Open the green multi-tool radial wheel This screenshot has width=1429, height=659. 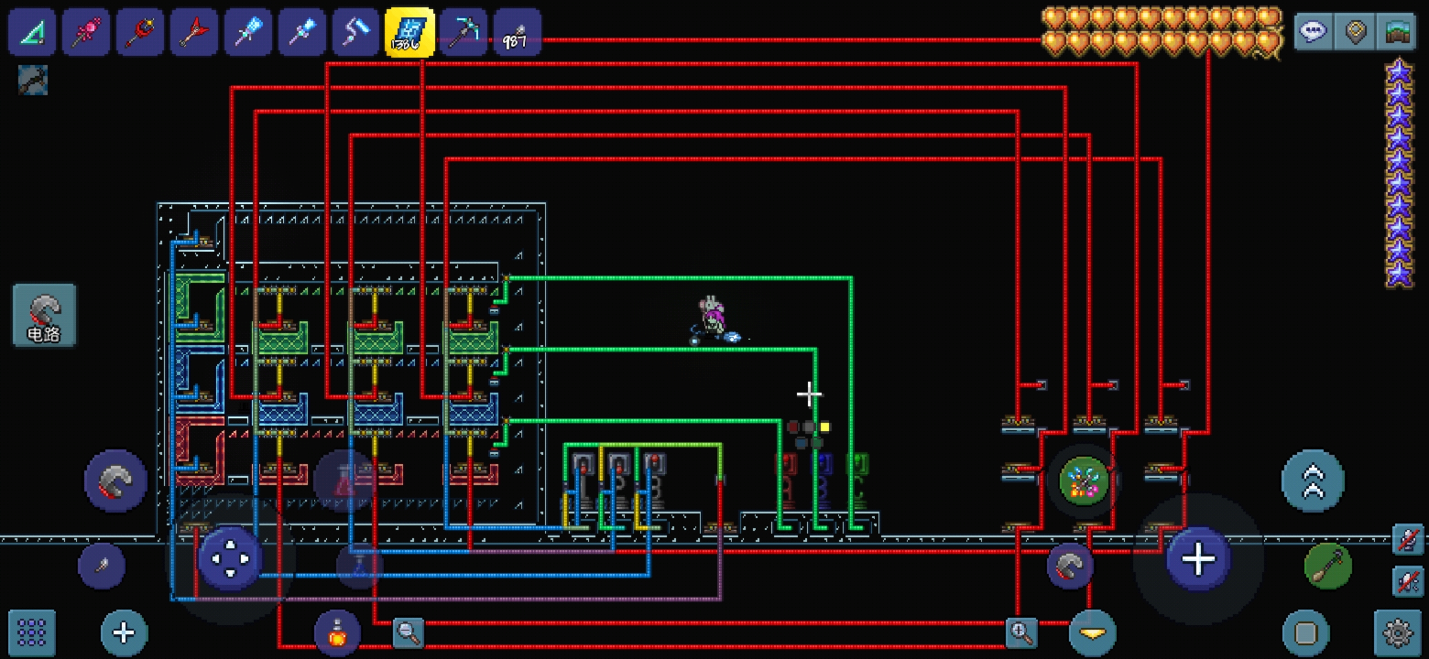tap(1084, 481)
